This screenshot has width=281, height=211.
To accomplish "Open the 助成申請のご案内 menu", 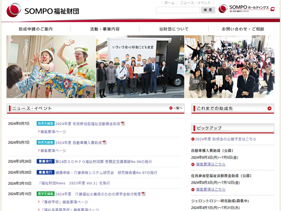I will (36, 29).
